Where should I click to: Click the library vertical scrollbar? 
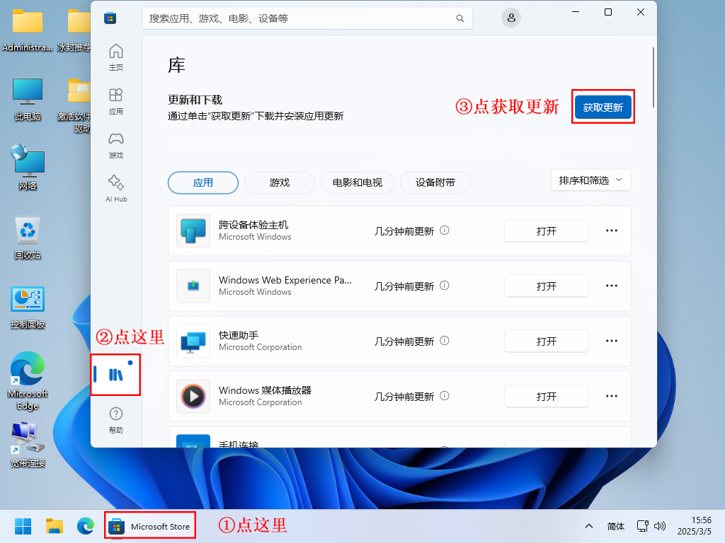pyautogui.click(x=653, y=77)
